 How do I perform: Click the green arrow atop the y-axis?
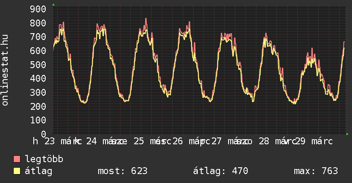coord(53,5)
